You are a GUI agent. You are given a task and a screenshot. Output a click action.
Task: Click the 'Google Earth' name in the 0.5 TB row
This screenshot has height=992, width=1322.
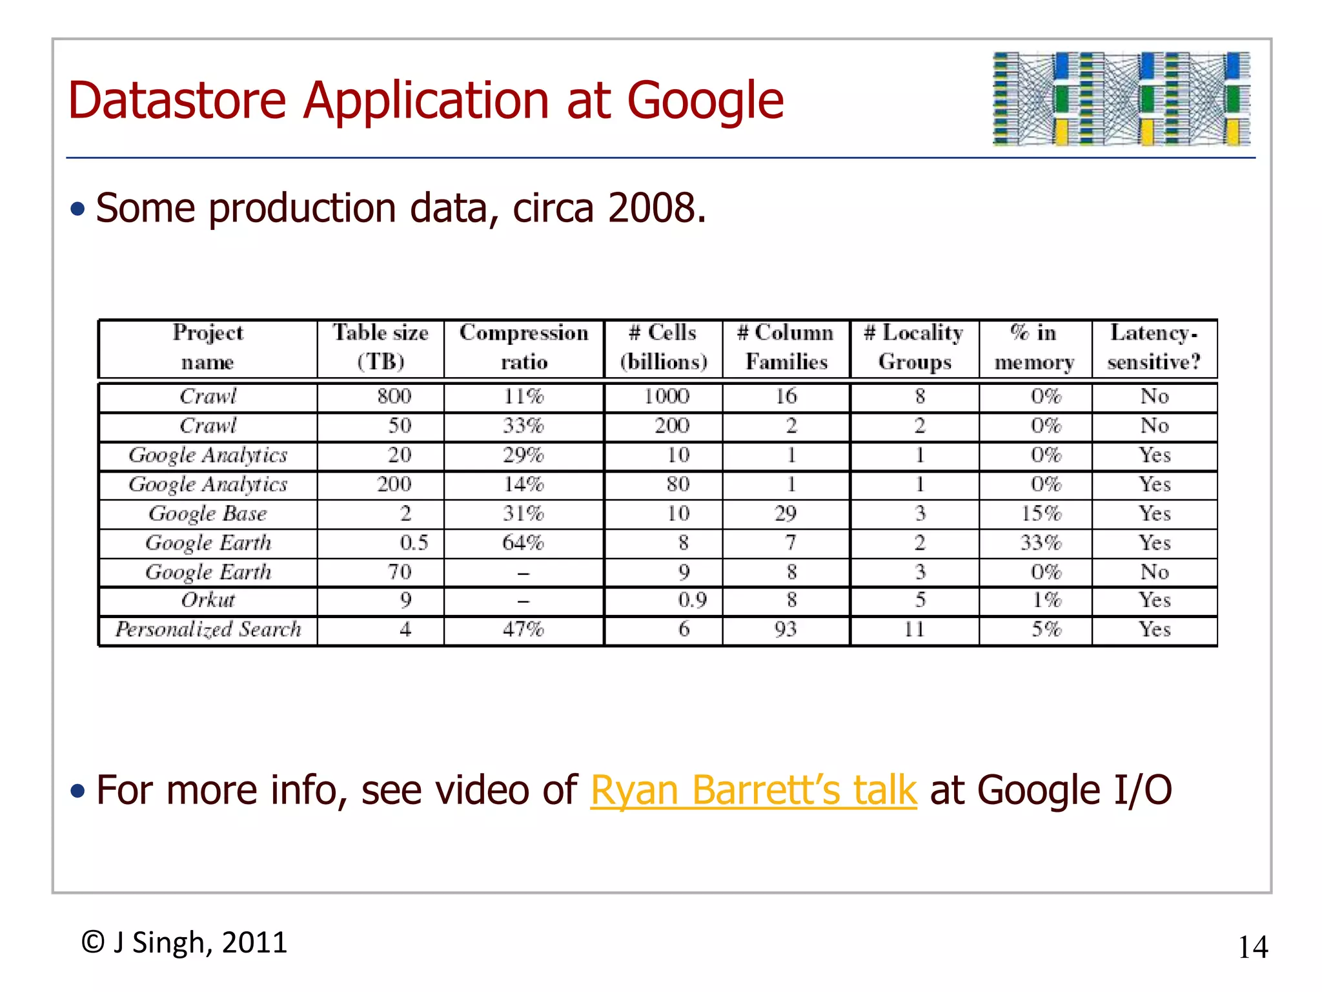208,542
